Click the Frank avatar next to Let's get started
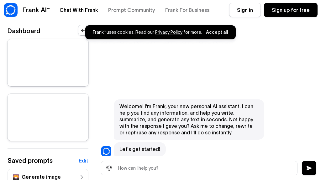The height and width of the screenshot is (180, 321). click(106, 151)
